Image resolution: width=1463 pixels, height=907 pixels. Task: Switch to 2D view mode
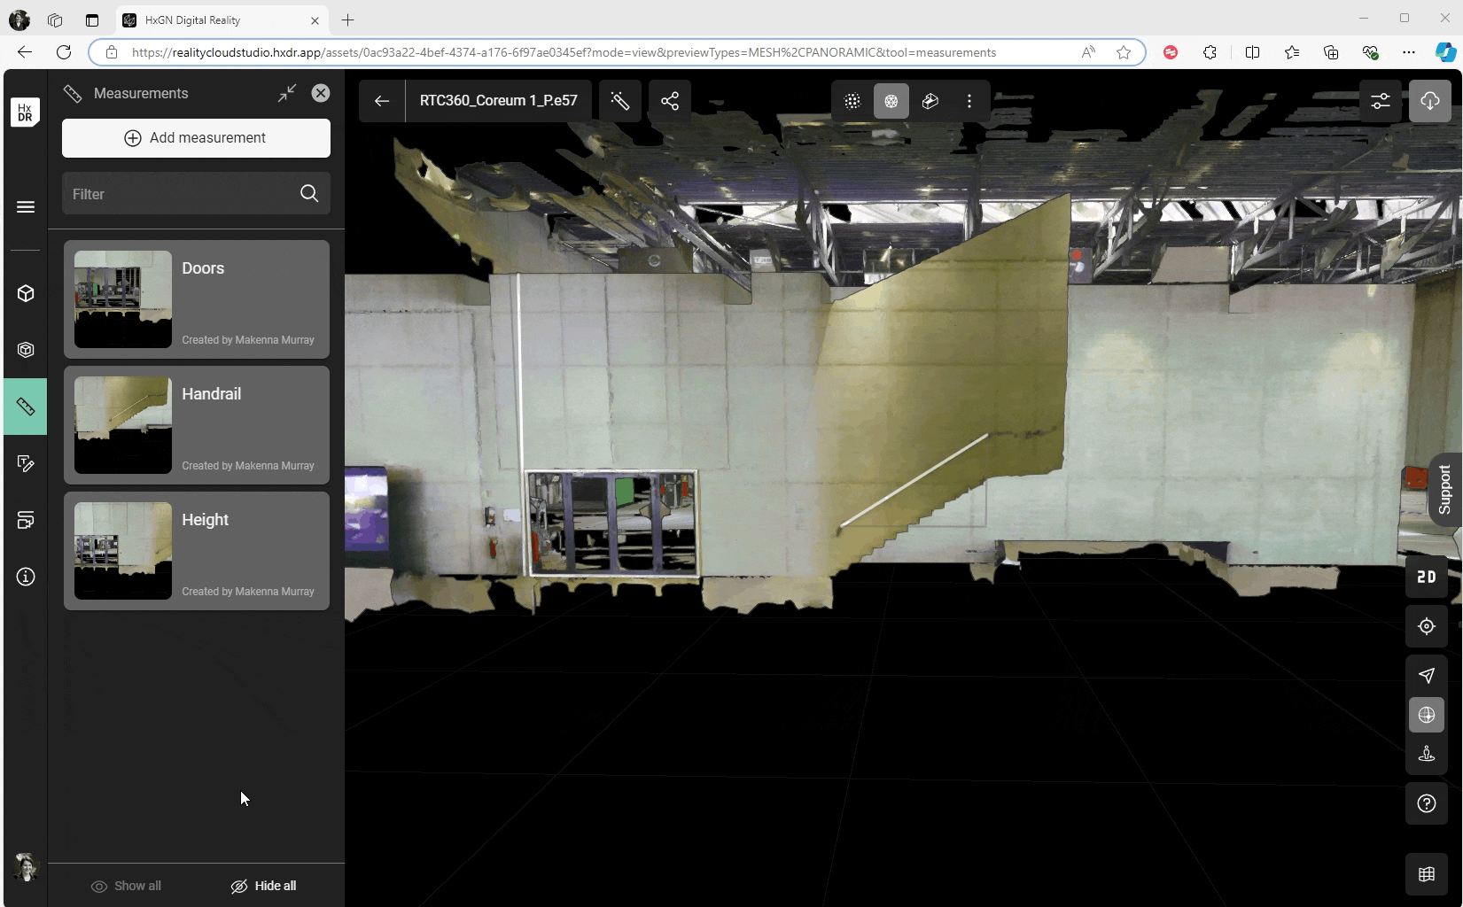[x=1425, y=577]
